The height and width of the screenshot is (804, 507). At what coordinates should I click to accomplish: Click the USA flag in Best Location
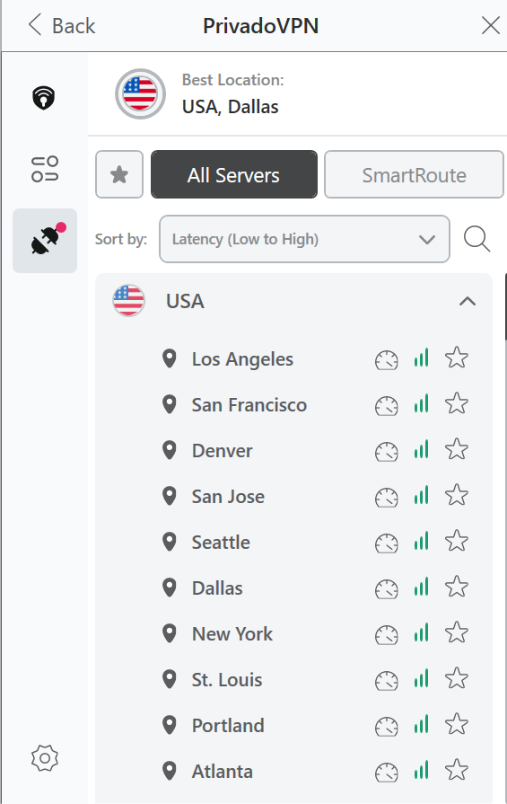point(140,93)
